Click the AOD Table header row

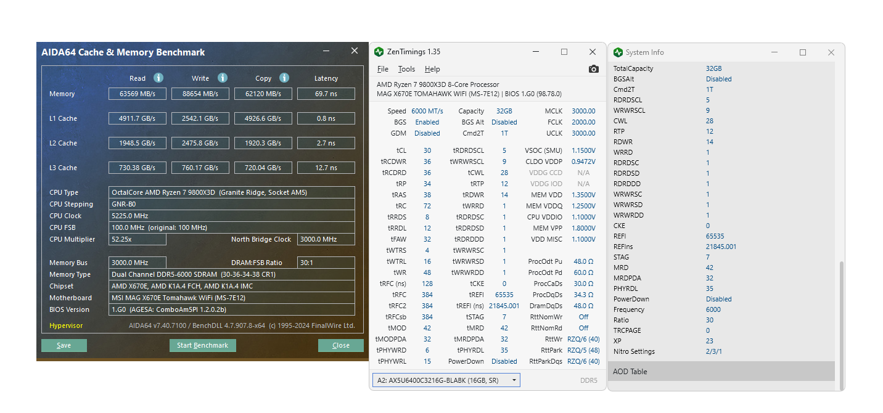click(x=721, y=372)
